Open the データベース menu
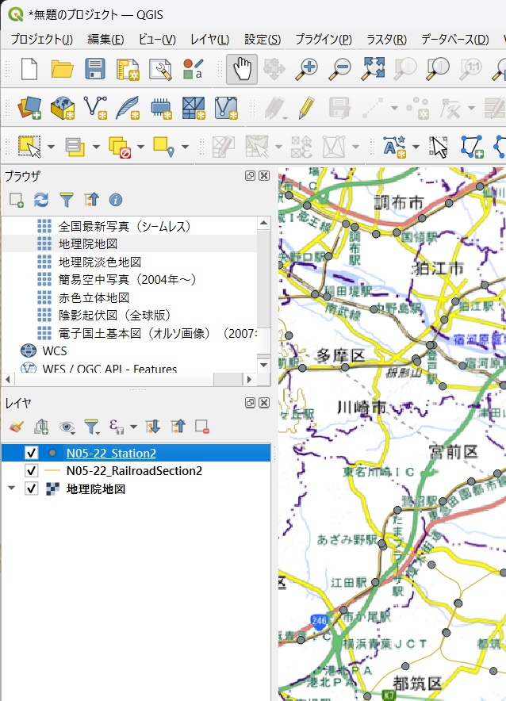The width and height of the screenshot is (506, 701). (455, 40)
